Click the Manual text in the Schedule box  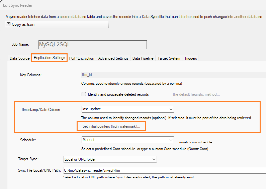pos(89,140)
